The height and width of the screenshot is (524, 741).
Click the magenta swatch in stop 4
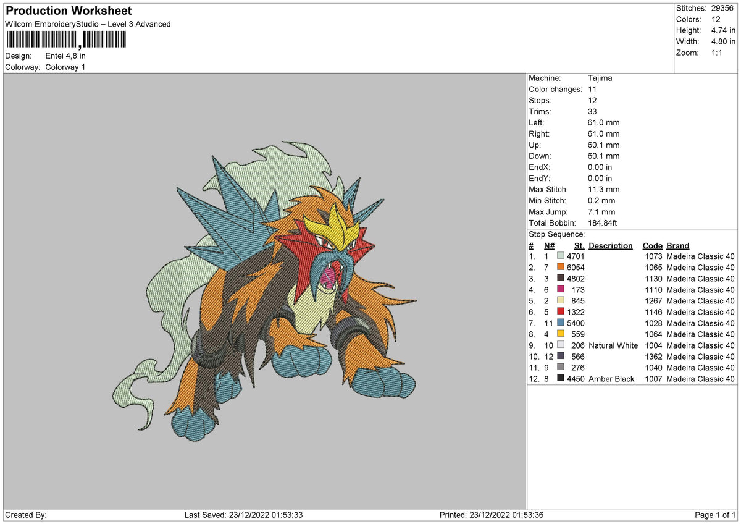[x=560, y=289]
